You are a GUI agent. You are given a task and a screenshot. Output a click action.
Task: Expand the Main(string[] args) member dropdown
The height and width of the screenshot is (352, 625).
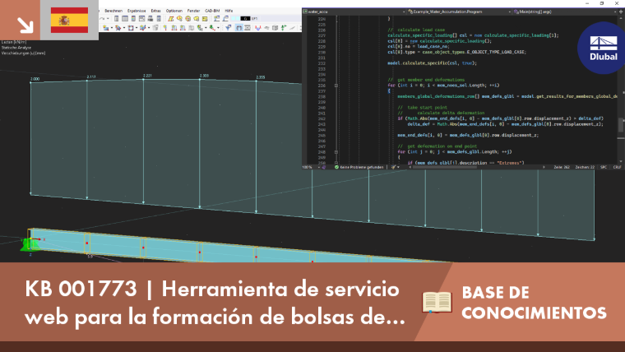pyautogui.click(x=566, y=12)
